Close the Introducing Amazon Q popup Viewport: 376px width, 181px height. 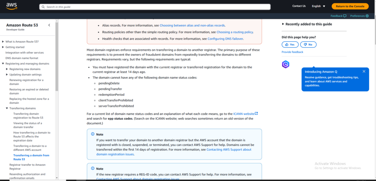pos(364,71)
